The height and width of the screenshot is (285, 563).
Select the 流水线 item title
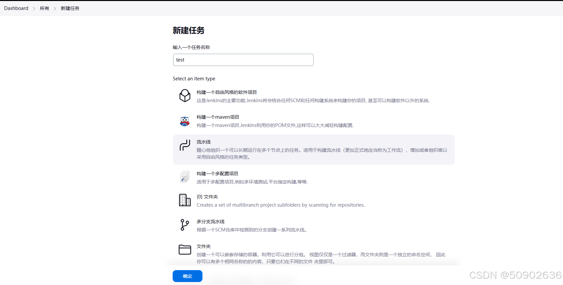(203, 142)
